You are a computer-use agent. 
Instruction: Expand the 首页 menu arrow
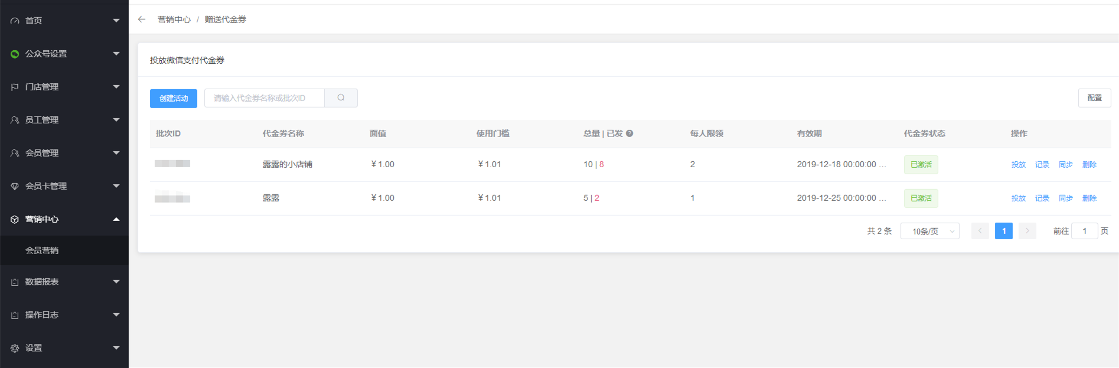pyautogui.click(x=116, y=21)
